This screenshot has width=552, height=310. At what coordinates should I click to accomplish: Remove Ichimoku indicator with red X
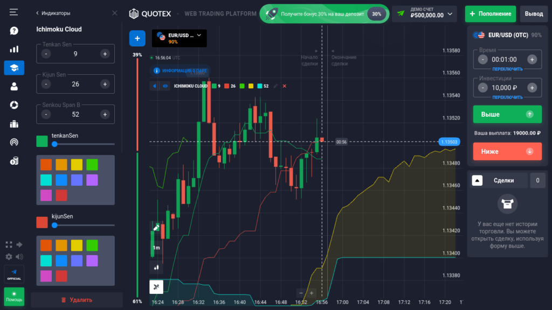pyautogui.click(x=285, y=86)
